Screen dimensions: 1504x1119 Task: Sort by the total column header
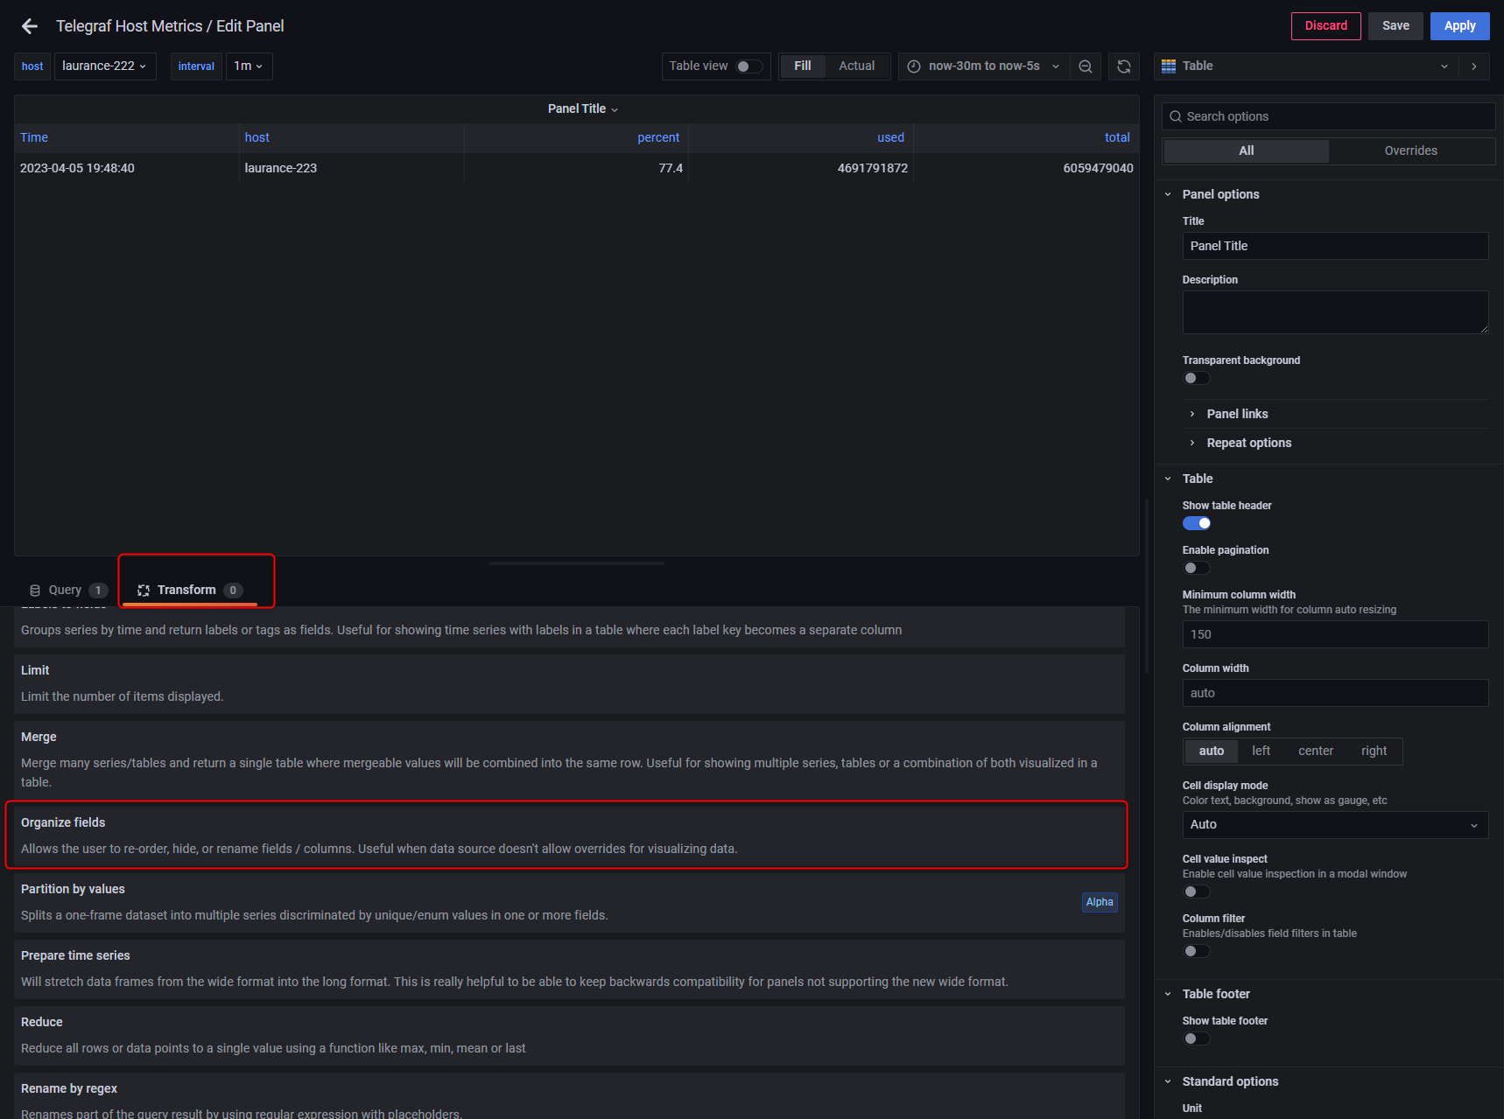tap(1117, 137)
